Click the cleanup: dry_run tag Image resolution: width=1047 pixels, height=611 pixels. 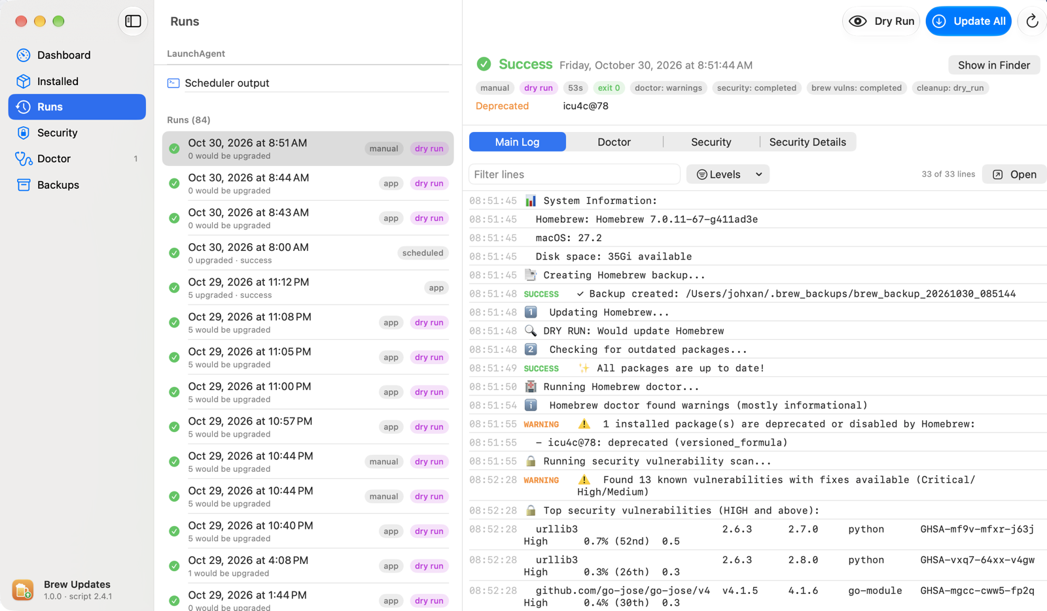click(x=950, y=88)
